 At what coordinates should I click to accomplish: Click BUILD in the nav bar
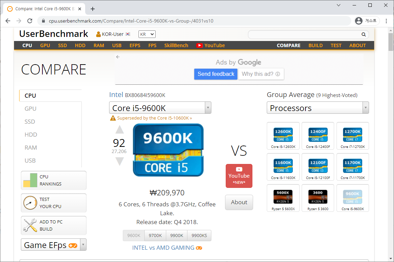(316, 45)
